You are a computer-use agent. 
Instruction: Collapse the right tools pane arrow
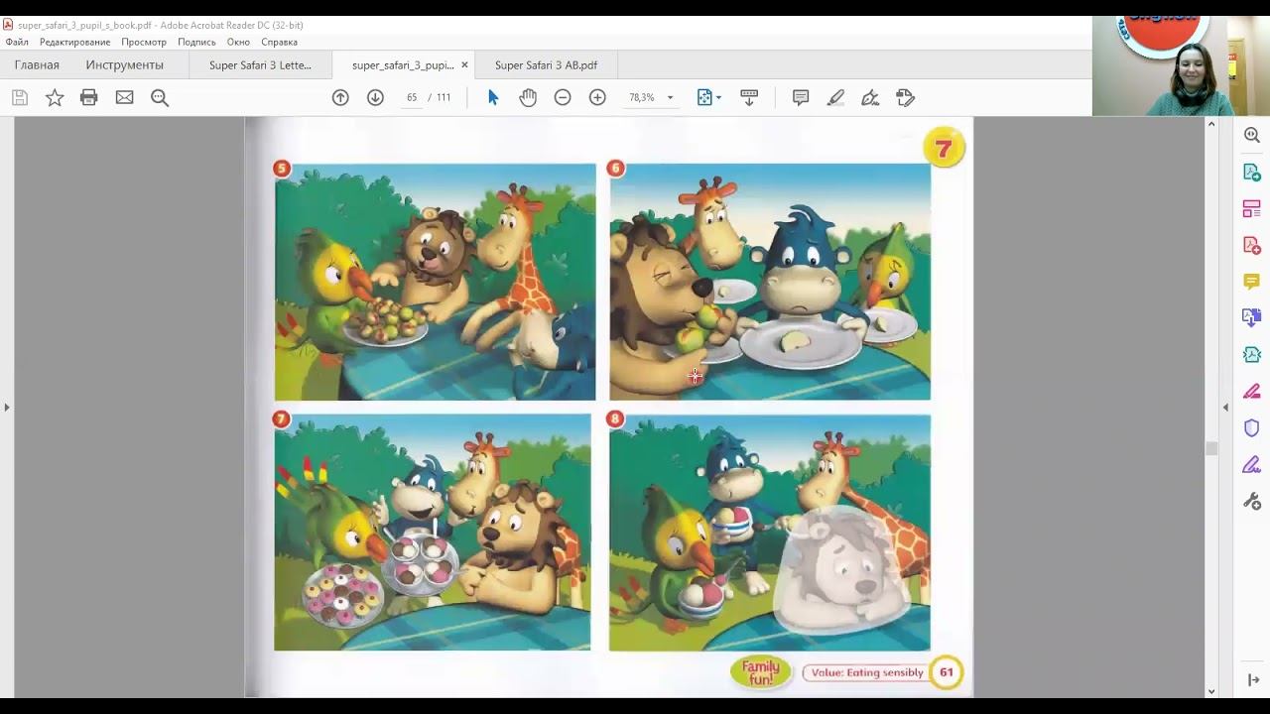tap(1225, 407)
